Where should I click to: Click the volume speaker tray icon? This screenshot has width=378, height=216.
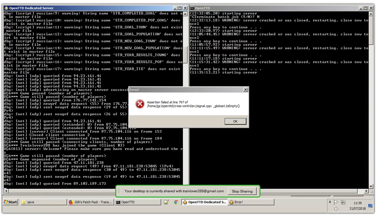[x=336, y=209]
